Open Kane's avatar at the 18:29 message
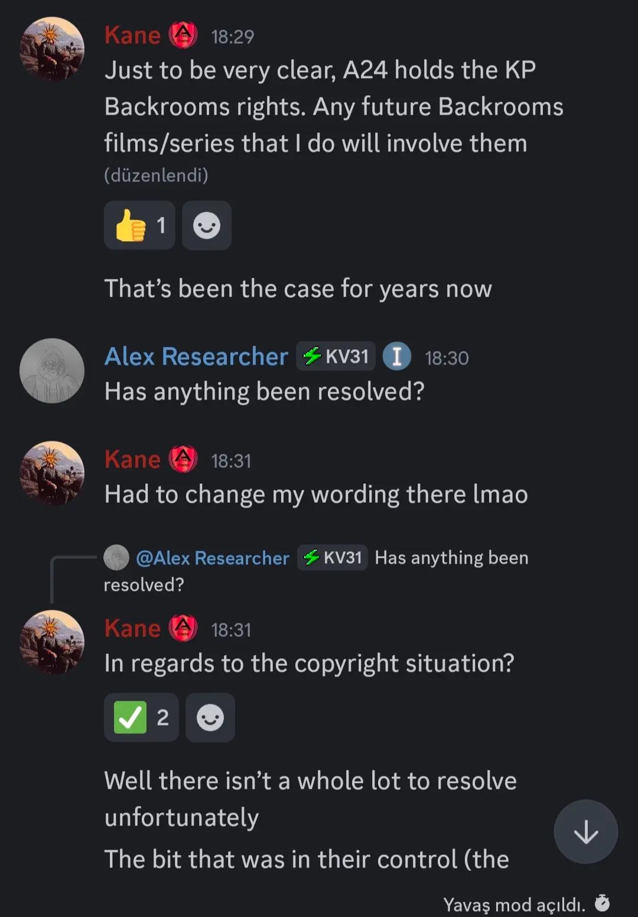This screenshot has height=917, width=638. click(x=52, y=48)
